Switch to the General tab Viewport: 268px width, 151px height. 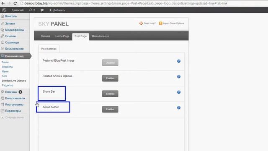coord(45,36)
